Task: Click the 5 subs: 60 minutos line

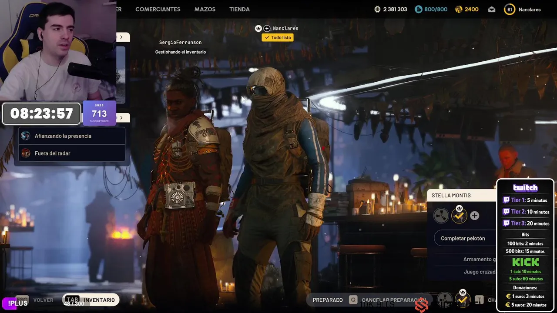Action: tap(525, 279)
